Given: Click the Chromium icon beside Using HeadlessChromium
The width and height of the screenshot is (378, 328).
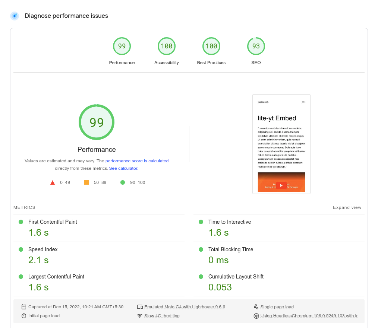Looking at the screenshot, I should (x=256, y=316).
